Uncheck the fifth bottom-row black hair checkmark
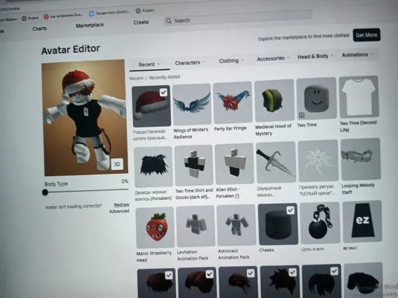Viewport: 398px width, 298px height. pyautogui.click(x=335, y=271)
